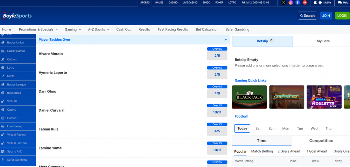Click the LOGIN button
The height and width of the screenshot is (167, 350).
pyautogui.click(x=342, y=16)
